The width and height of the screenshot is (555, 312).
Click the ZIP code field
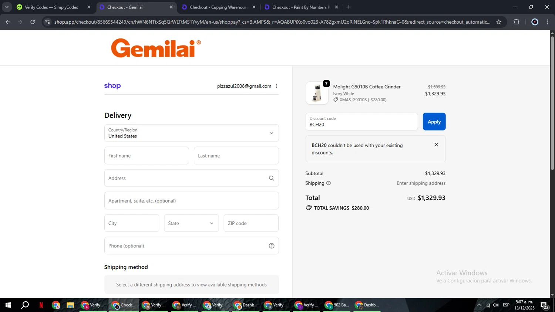[x=251, y=223]
